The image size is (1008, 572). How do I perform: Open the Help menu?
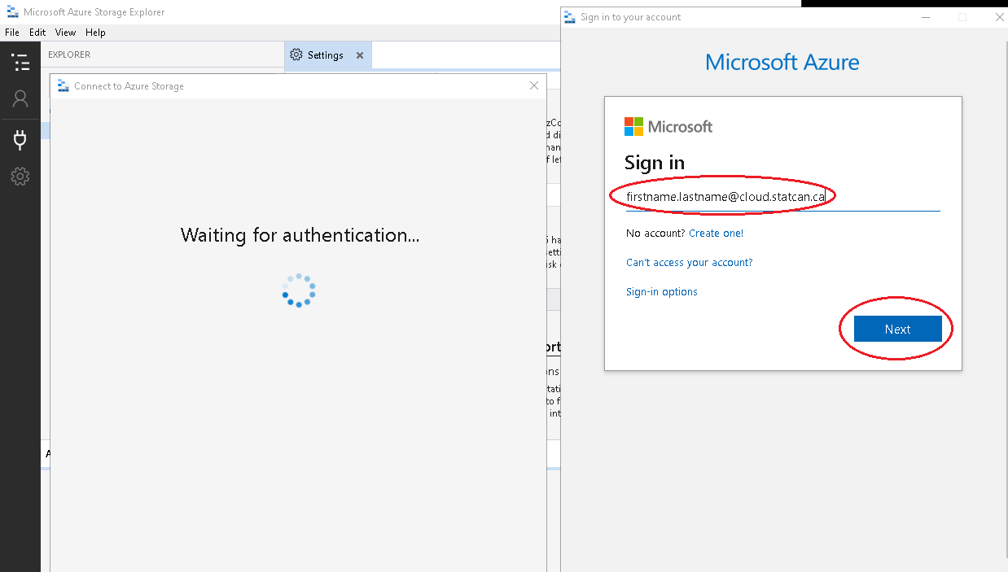tap(95, 33)
